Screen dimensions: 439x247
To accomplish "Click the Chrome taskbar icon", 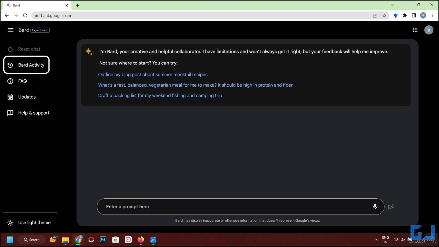I will pos(78,240).
